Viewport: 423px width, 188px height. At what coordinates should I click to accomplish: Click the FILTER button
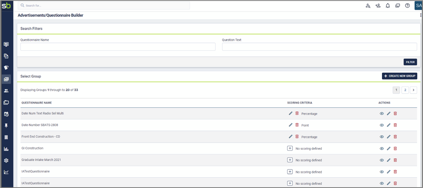click(410, 62)
